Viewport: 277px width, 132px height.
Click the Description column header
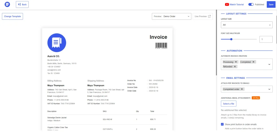point(52,111)
